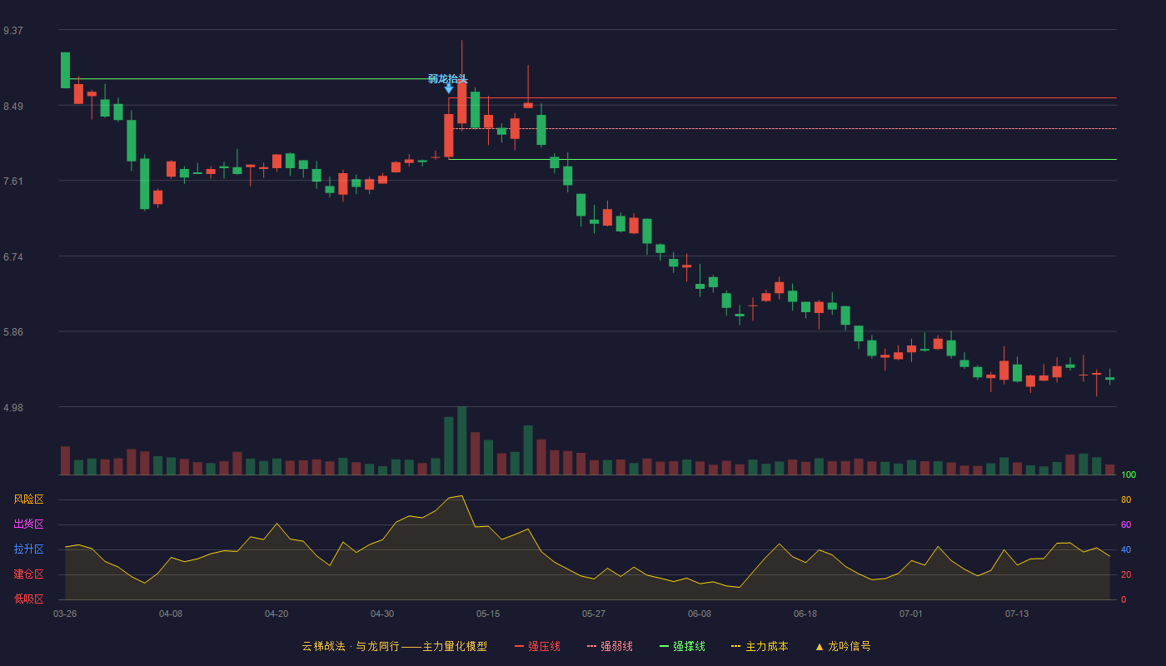This screenshot has width=1166, height=666.
Task: Click the 06-18 date label
Action: [805, 614]
